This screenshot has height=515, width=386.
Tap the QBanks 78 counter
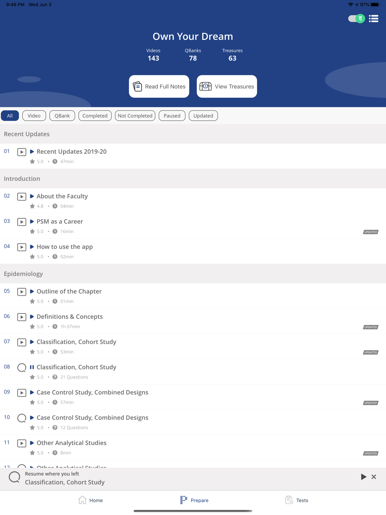(193, 55)
